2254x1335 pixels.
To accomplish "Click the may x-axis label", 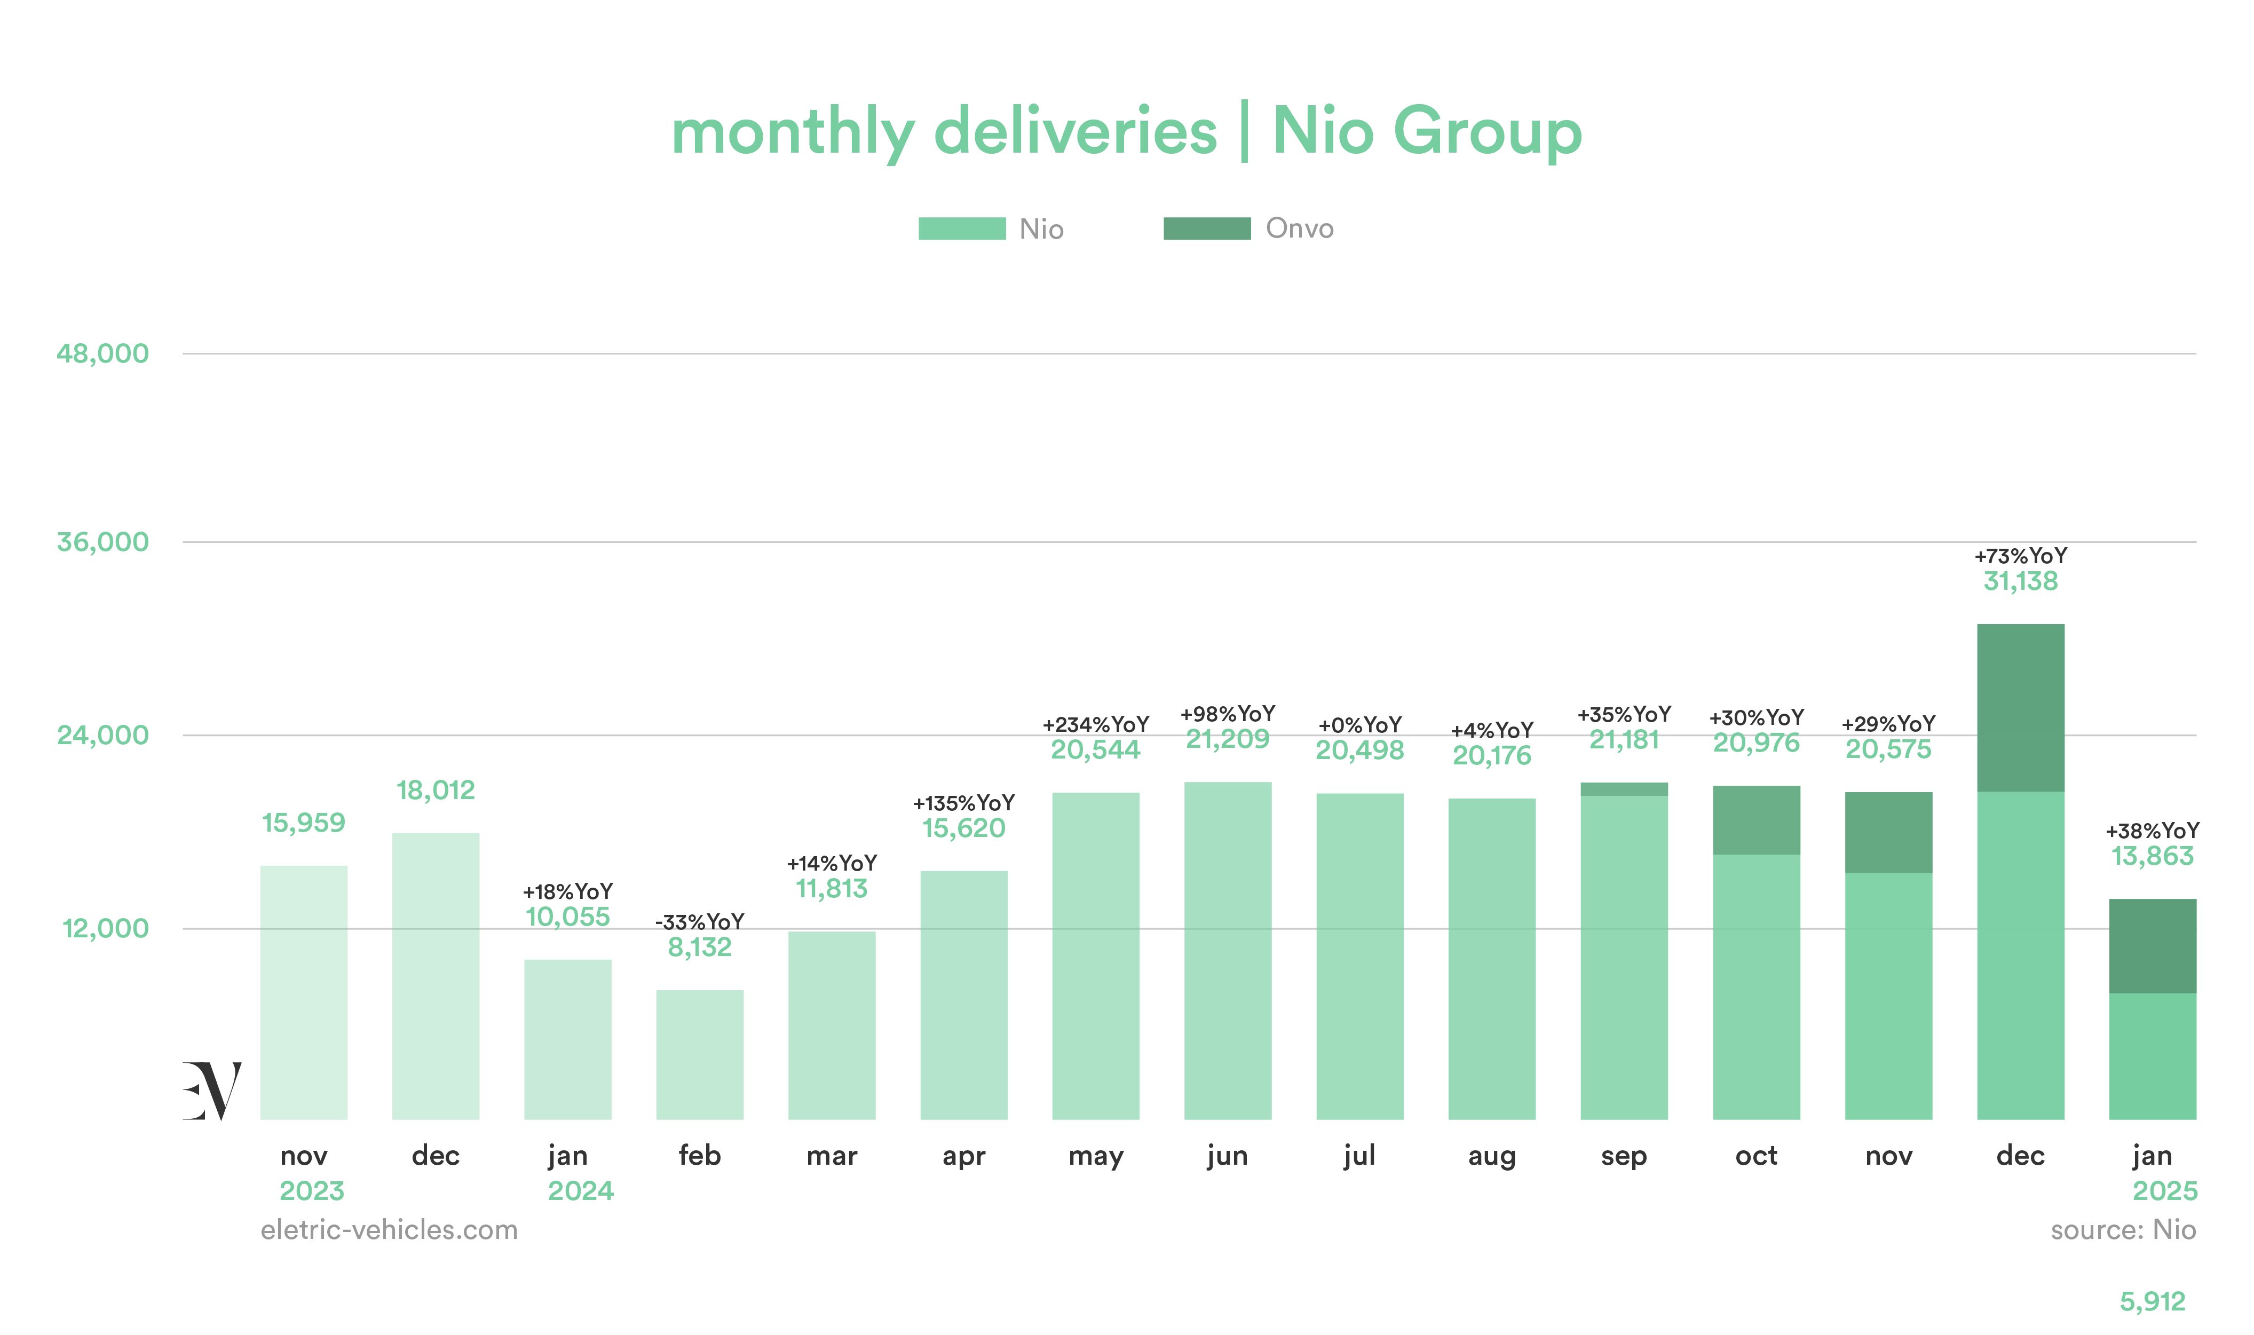I will coord(1096,1158).
